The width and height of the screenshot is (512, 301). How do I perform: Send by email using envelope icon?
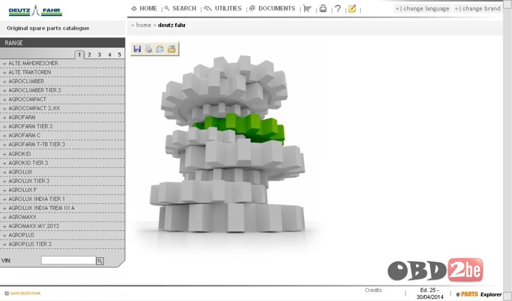pyautogui.click(x=160, y=49)
